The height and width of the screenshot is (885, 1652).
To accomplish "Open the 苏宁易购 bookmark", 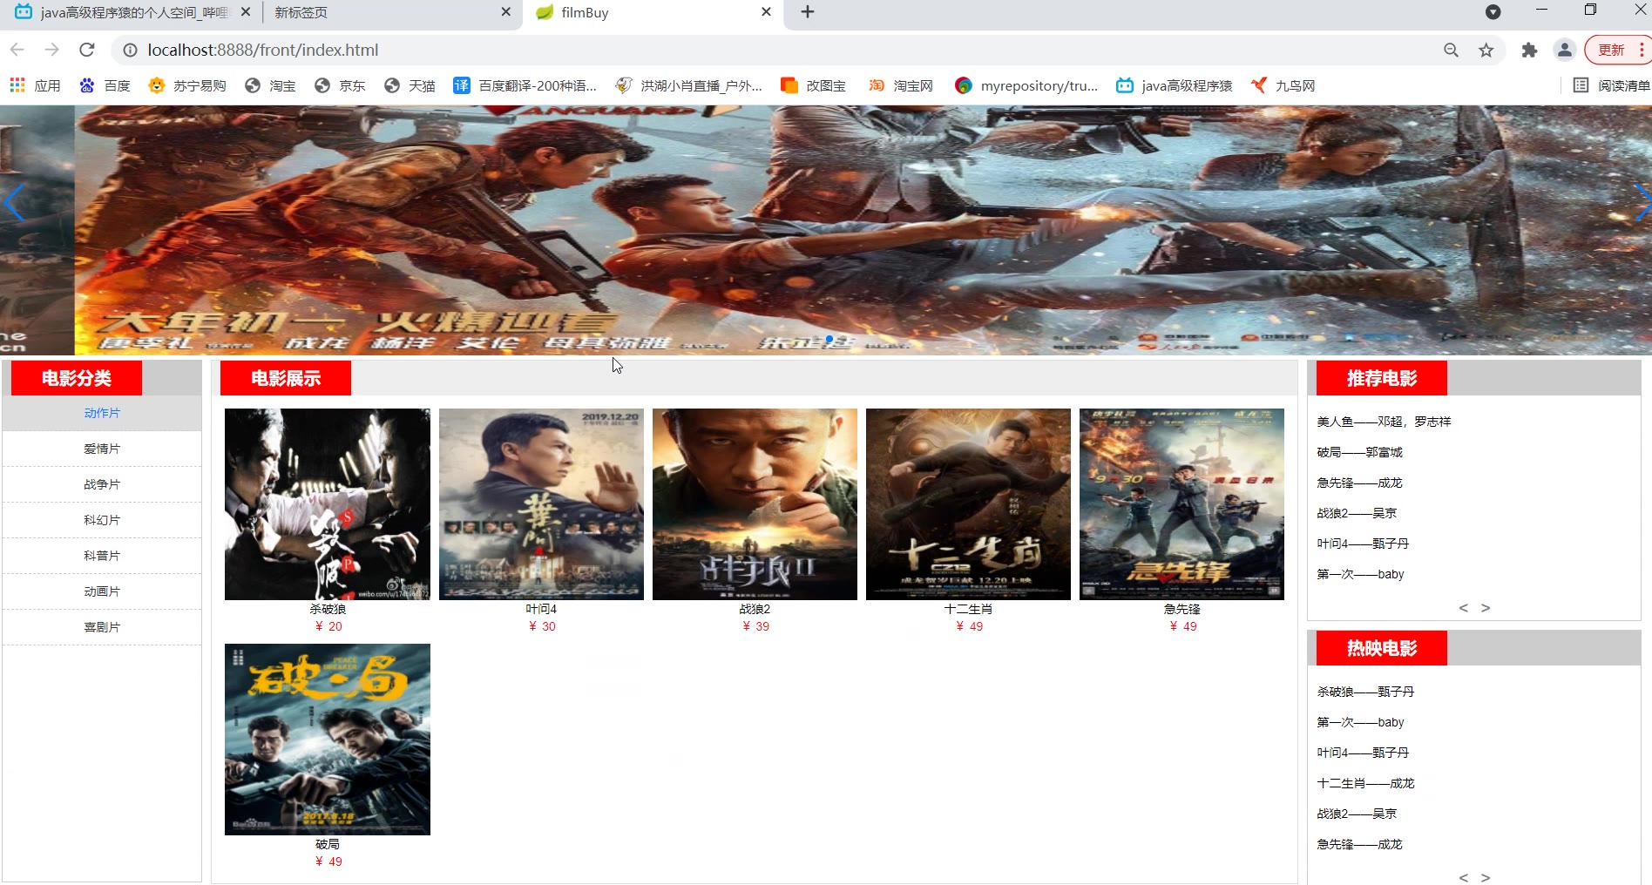I will (187, 85).
